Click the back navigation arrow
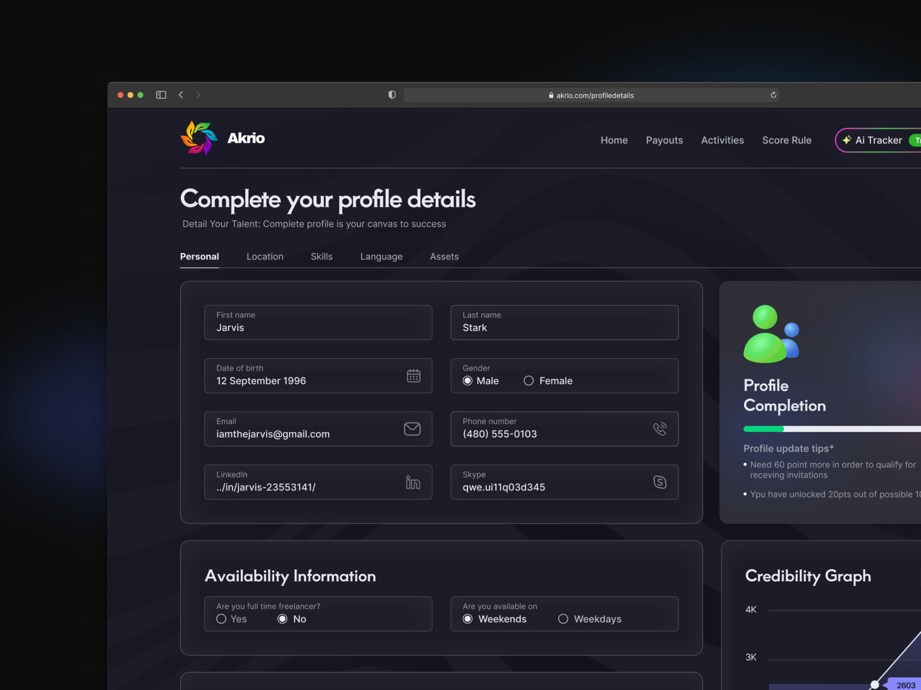Screen dimensions: 921x690 (181, 94)
